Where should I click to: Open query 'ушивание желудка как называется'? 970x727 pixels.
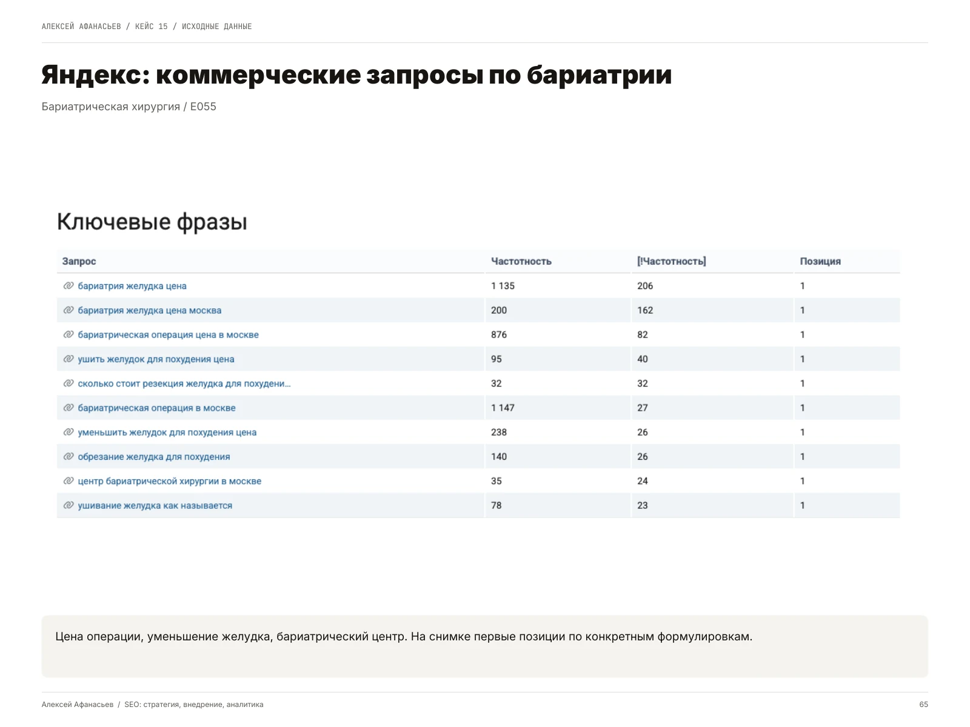click(x=155, y=506)
